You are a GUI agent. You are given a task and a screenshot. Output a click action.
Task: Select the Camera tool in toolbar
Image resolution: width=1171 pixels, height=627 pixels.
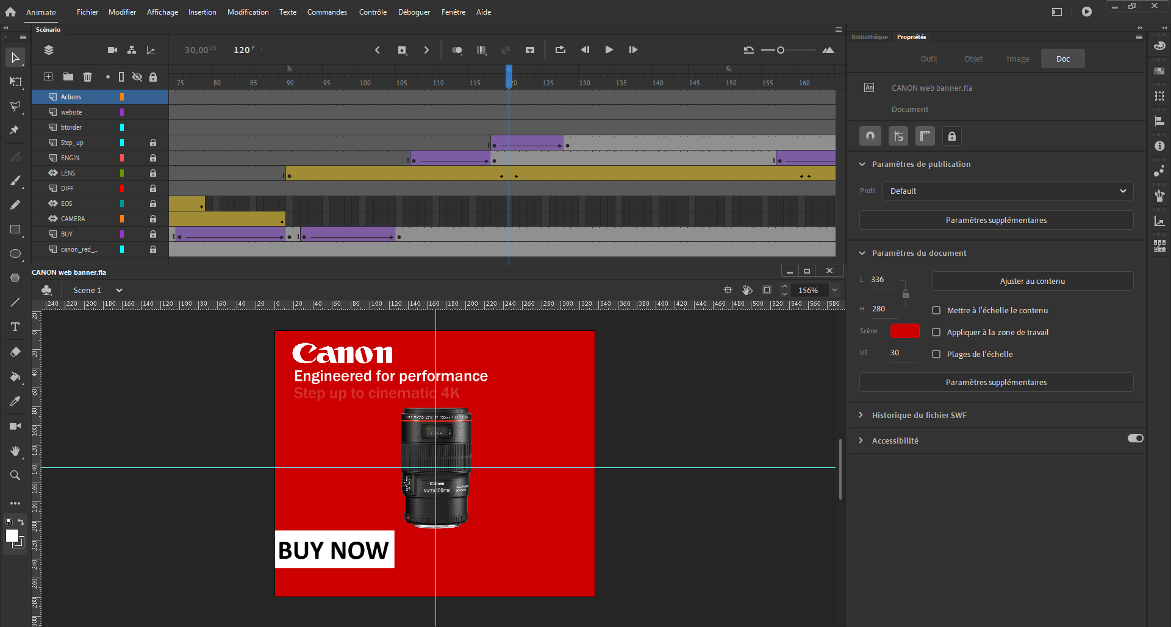coord(15,426)
